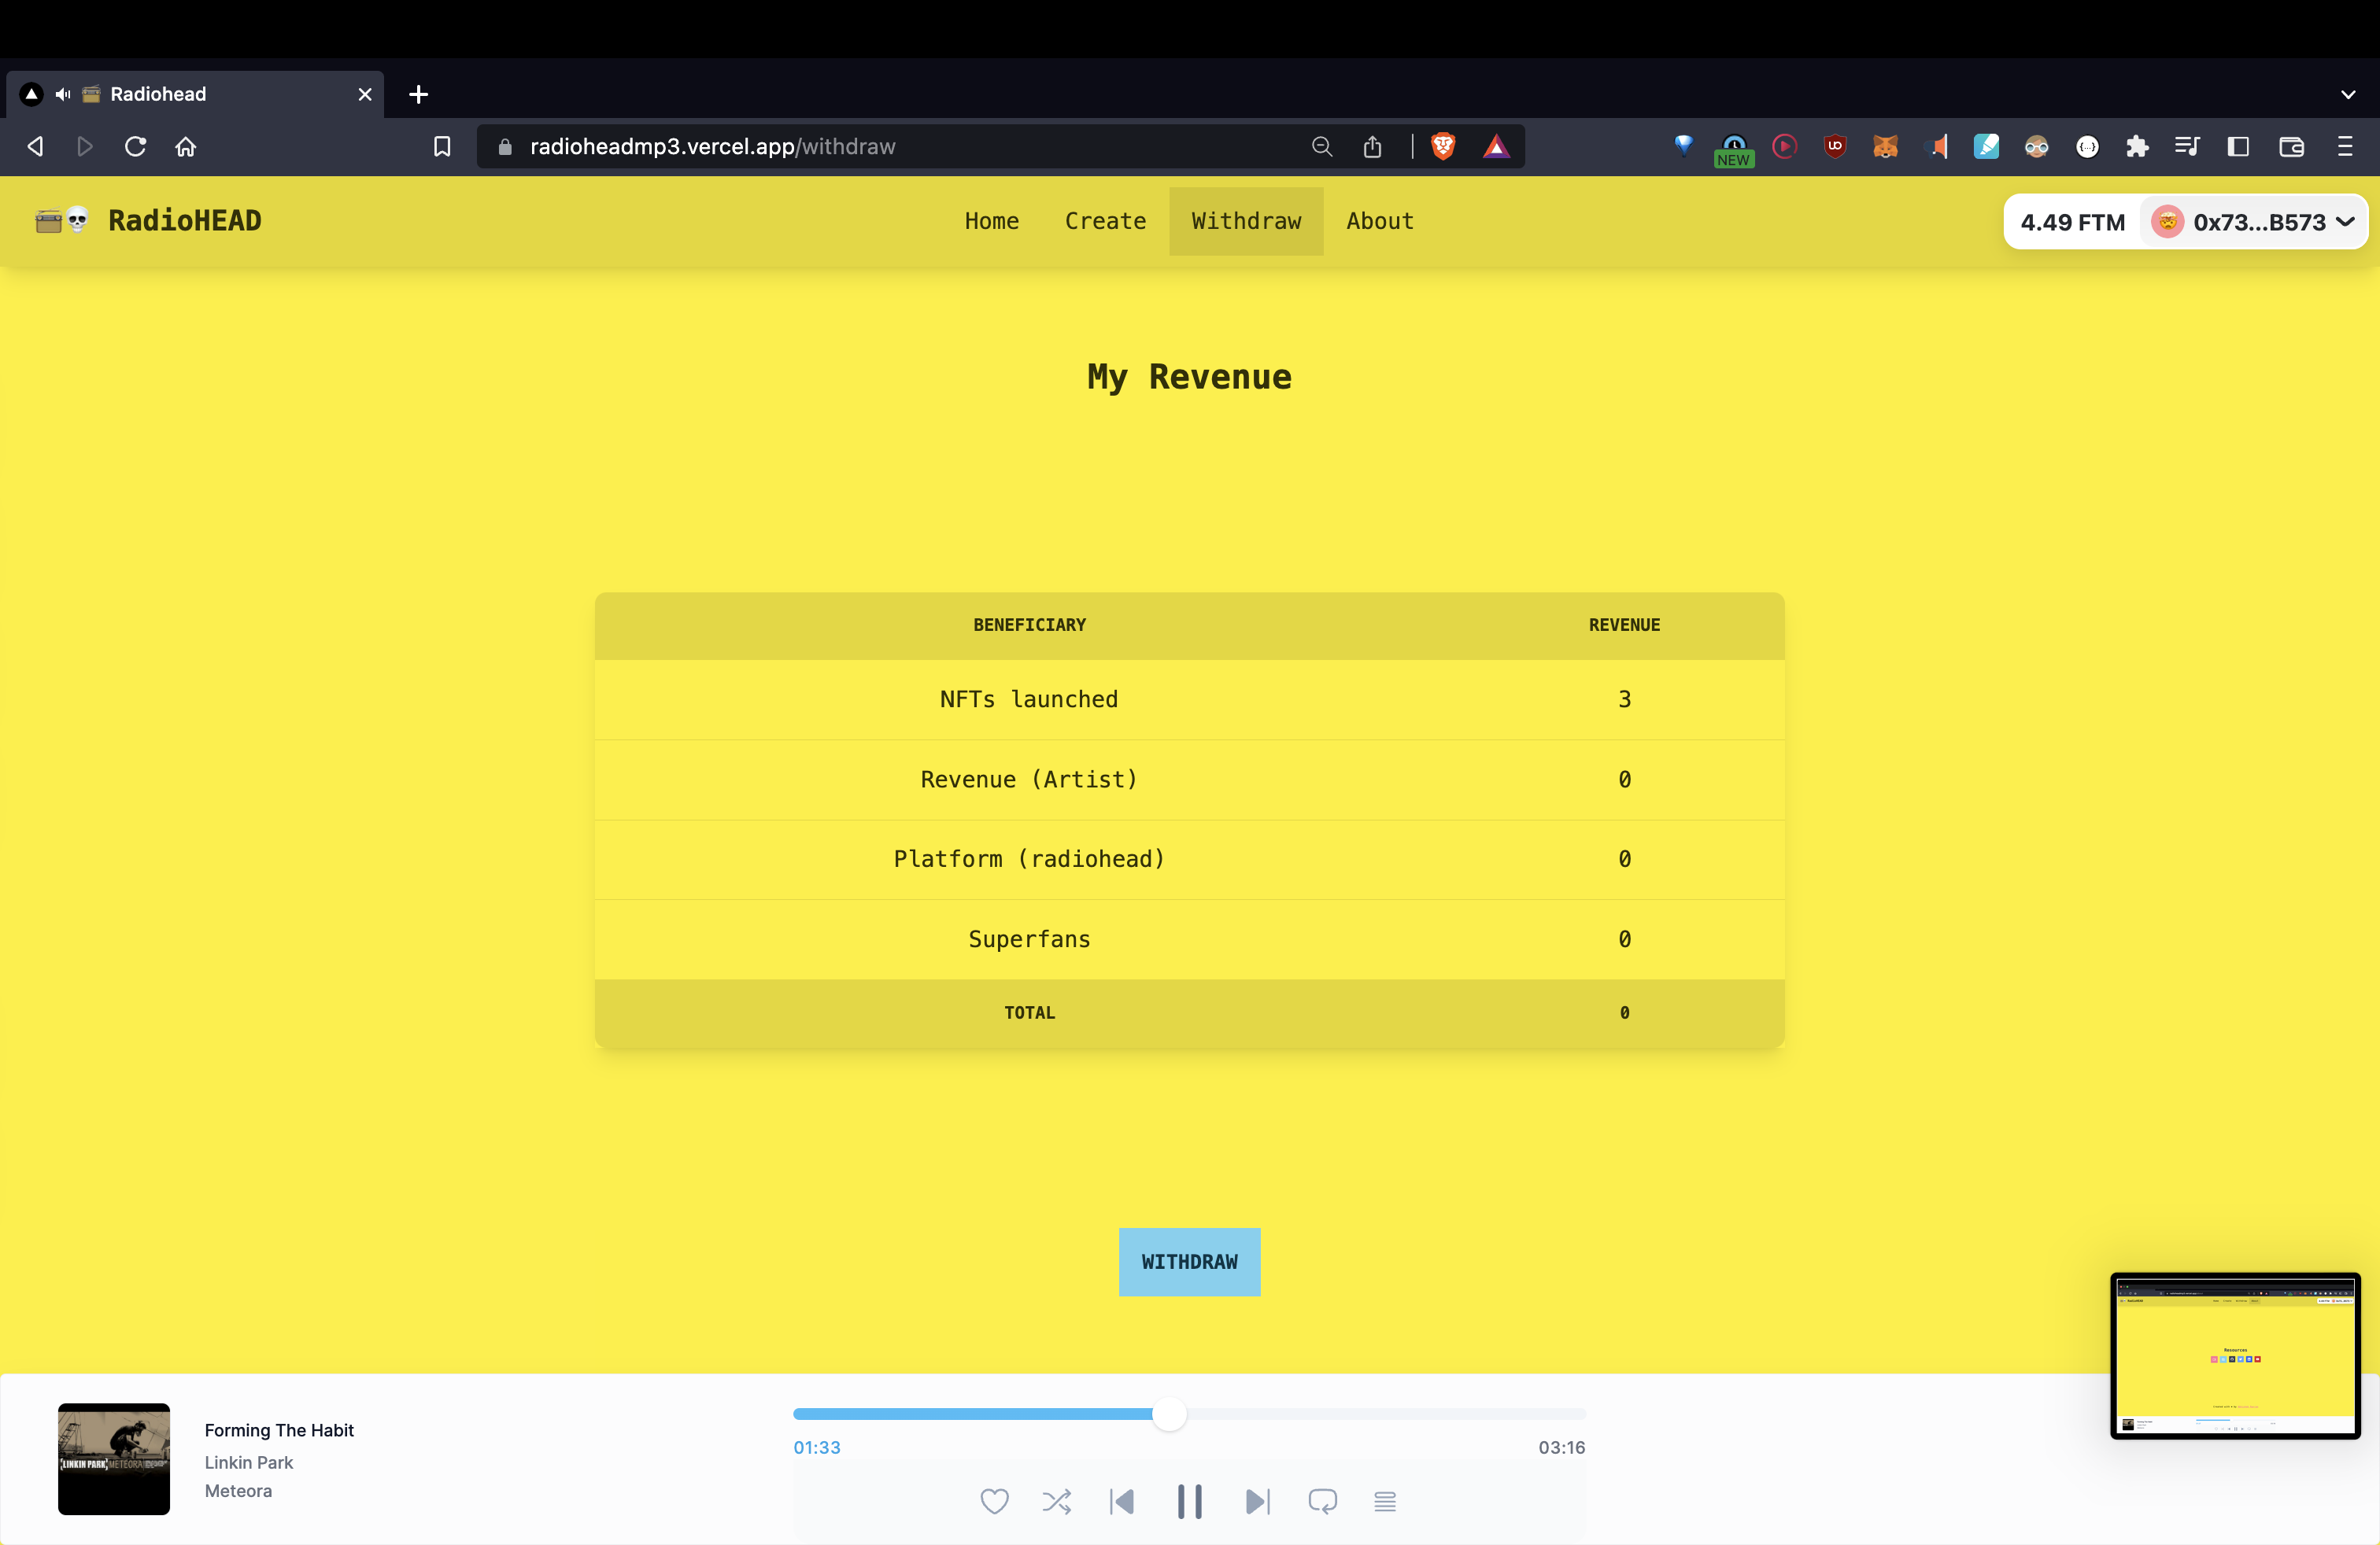Image resolution: width=2380 pixels, height=1545 pixels.
Task: Pause the playing song
Action: 1189,1500
